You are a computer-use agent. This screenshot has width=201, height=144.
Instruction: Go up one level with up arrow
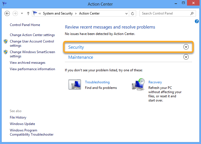[28, 13]
